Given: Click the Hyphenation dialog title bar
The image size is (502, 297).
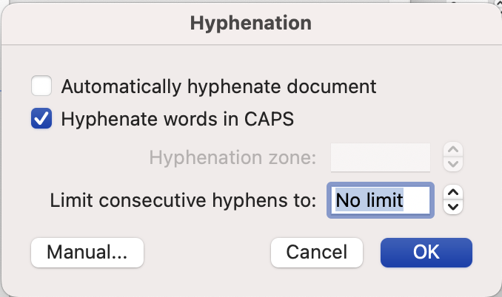Looking at the screenshot, I should (x=251, y=23).
